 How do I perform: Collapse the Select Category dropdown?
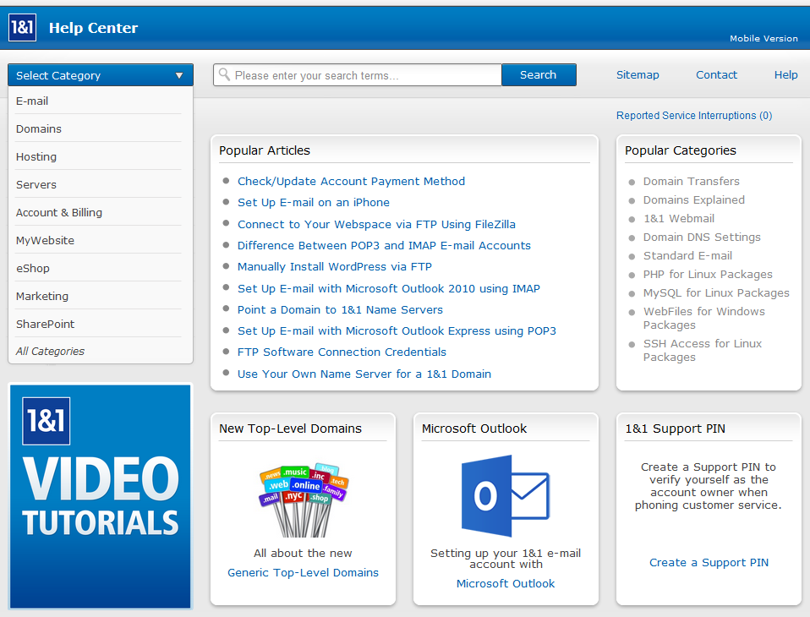101,75
